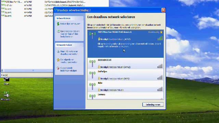This screenshot has height=123, width=219.
Task: Click the star icon for voorkeursnetwerken order
Action: (58, 60)
